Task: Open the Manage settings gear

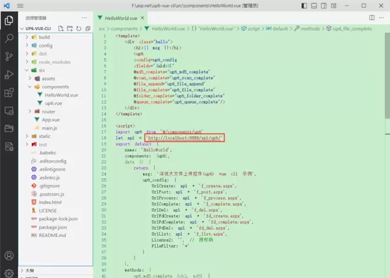Action: tap(9, 271)
